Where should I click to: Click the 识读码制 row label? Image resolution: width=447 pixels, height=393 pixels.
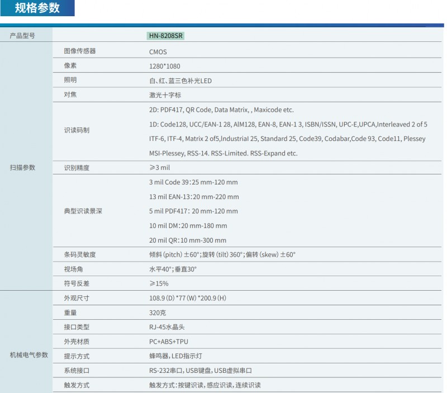(77, 130)
